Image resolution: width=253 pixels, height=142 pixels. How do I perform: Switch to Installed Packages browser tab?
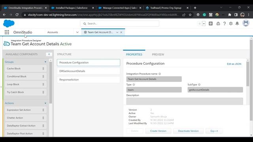[x=72, y=8]
